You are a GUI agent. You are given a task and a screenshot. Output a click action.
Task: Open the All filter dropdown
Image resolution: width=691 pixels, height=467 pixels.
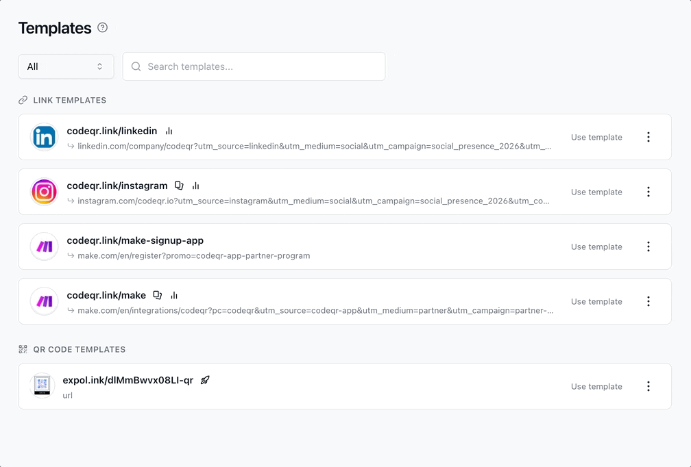[x=66, y=66]
